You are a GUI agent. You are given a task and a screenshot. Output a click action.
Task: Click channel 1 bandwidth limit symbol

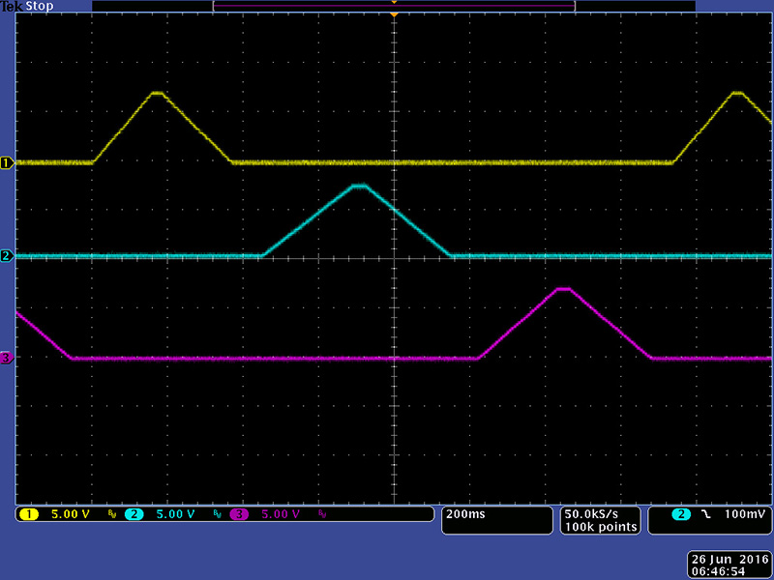(x=111, y=515)
